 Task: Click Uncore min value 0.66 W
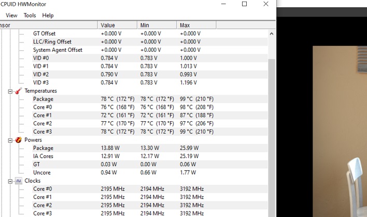click(x=148, y=173)
